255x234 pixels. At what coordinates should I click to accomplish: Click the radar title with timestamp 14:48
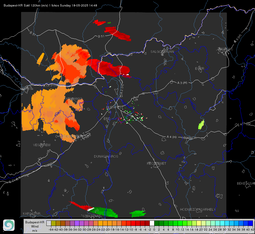(x=50, y=5)
